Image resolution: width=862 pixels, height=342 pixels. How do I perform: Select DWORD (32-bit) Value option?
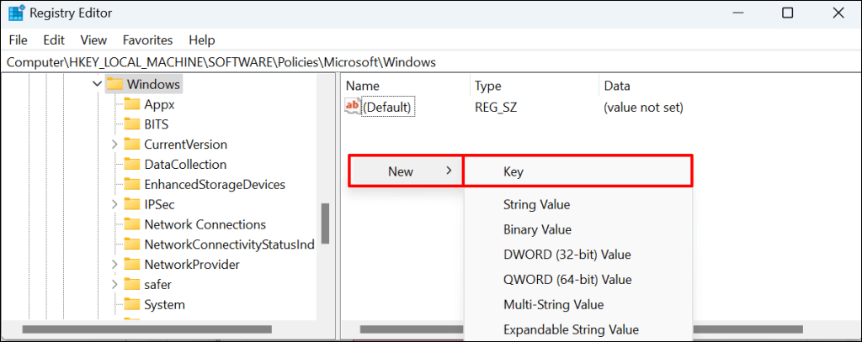pyautogui.click(x=567, y=255)
